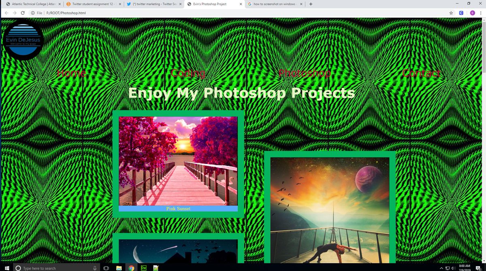Click the address bar showing F:/ROOT/Photoshop.html
The image size is (486, 271).
tap(243, 13)
